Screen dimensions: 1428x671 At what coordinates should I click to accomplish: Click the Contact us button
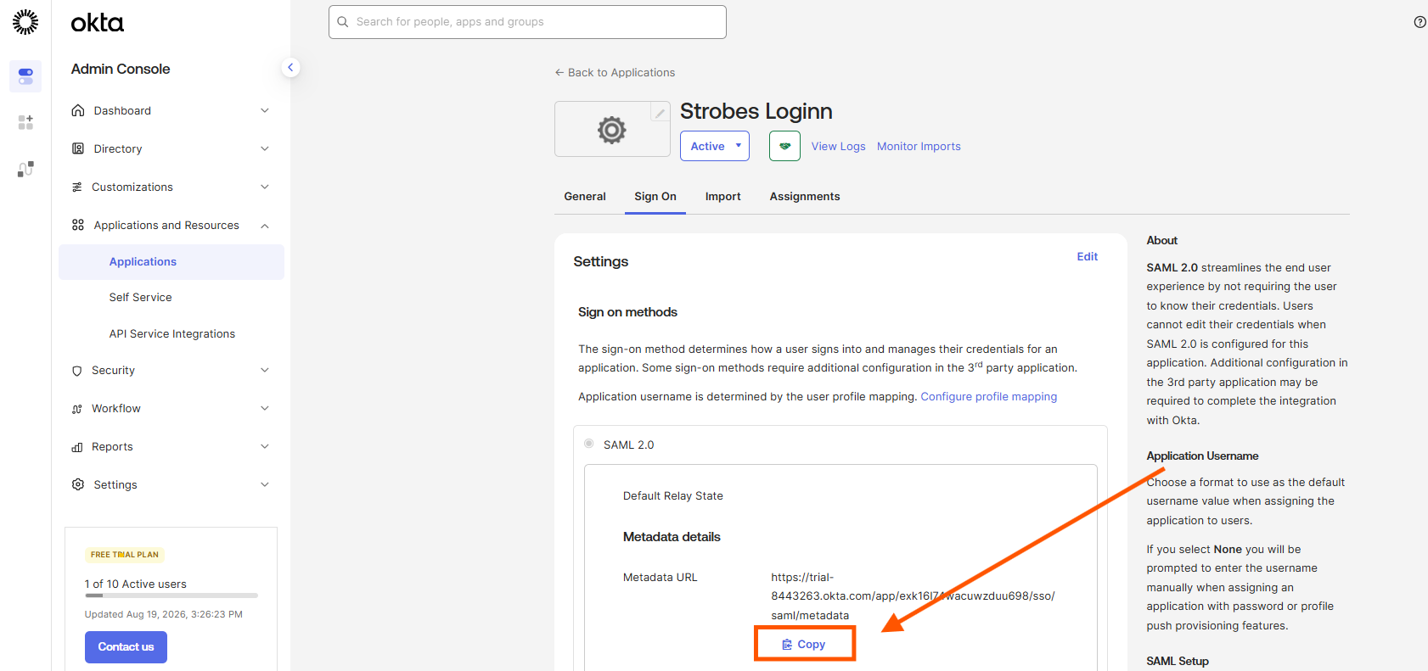coord(126,647)
